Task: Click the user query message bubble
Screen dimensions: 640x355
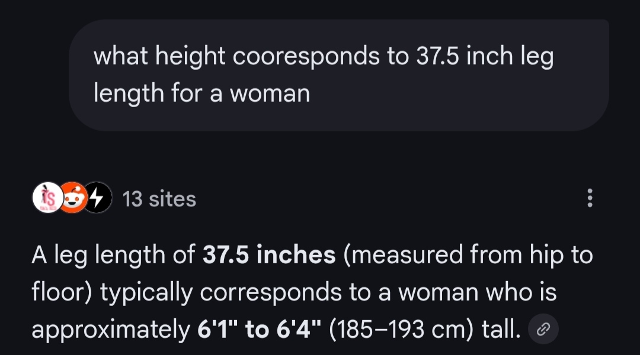Action: click(x=339, y=75)
